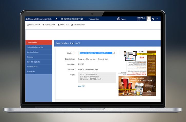This screenshot has width=186, height=122.
Task: Go to Select Marketing List step
Action: tap(39, 47)
